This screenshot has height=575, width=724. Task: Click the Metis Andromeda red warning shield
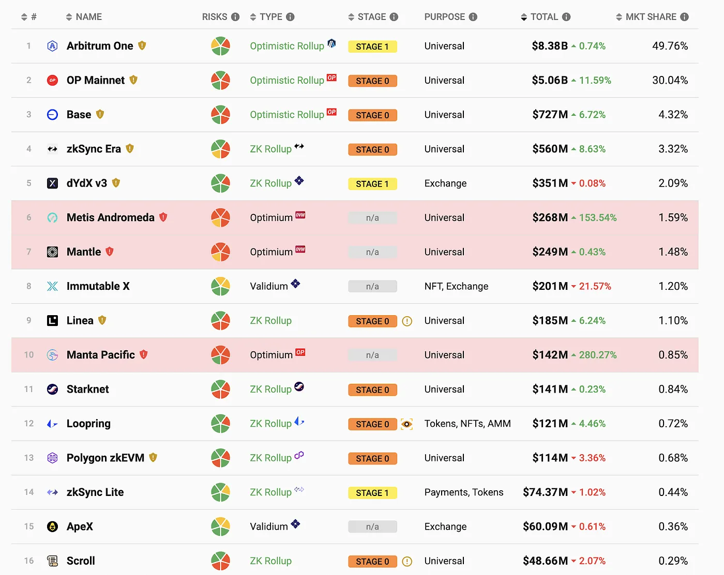[x=163, y=217]
